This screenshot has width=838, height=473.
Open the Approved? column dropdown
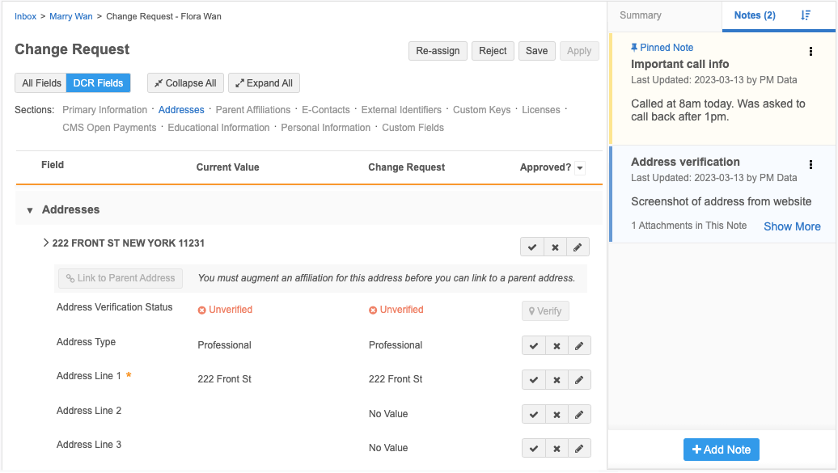pyautogui.click(x=579, y=168)
